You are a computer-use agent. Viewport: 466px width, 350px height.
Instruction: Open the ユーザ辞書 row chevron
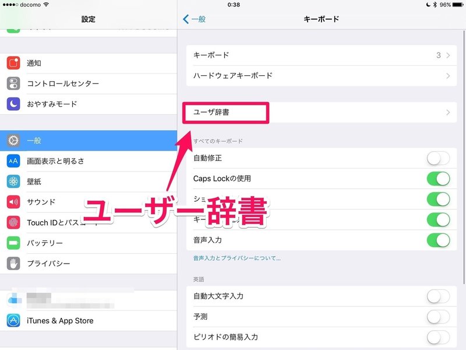coord(448,113)
